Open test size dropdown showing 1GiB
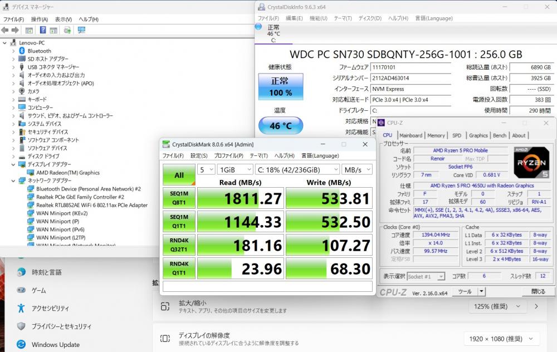Screen dimensions: 557x352 point(235,170)
